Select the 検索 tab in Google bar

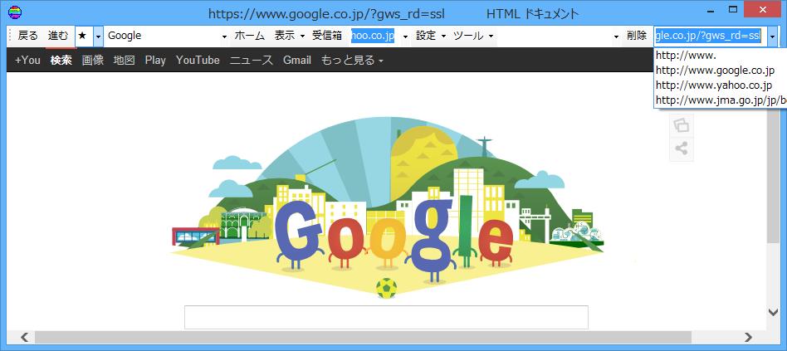tap(61, 61)
